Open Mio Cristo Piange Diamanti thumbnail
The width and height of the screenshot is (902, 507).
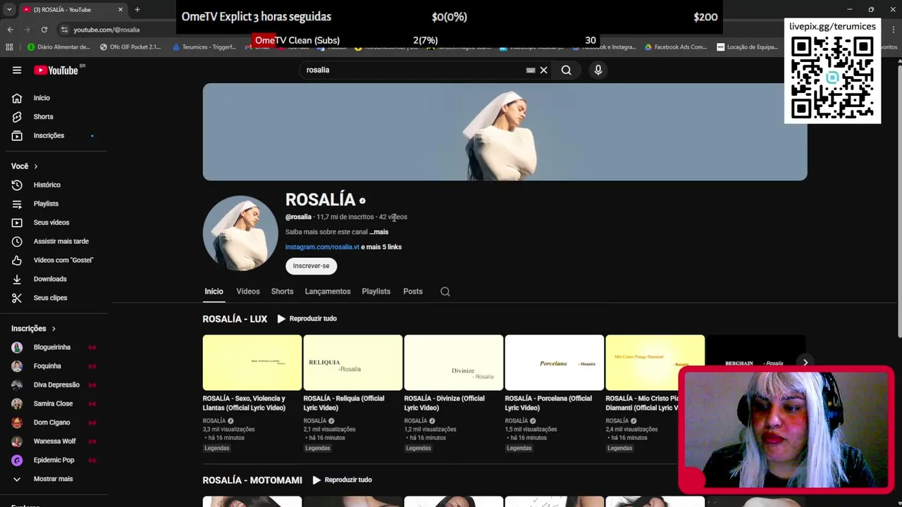coord(655,363)
